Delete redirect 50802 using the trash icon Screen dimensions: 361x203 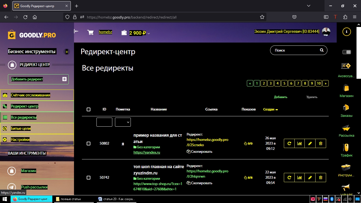[x=321, y=143]
